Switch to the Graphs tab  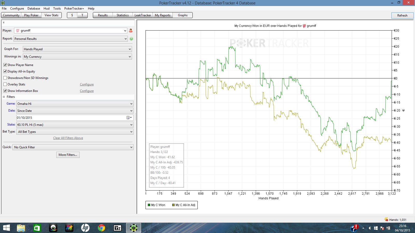point(183,15)
